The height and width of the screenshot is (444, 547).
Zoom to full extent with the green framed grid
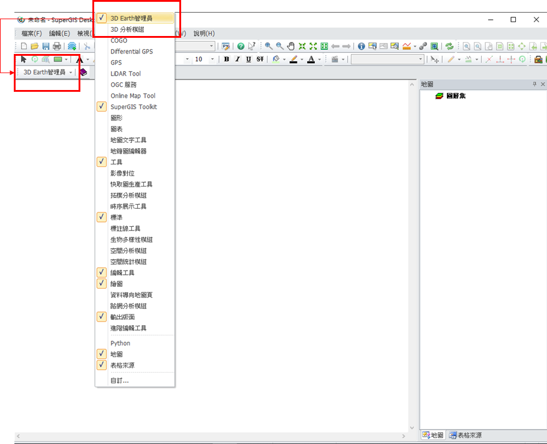pyautogui.click(x=324, y=46)
